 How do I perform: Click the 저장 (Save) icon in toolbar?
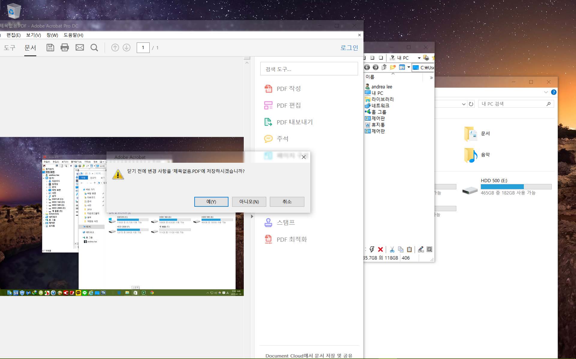(50, 48)
